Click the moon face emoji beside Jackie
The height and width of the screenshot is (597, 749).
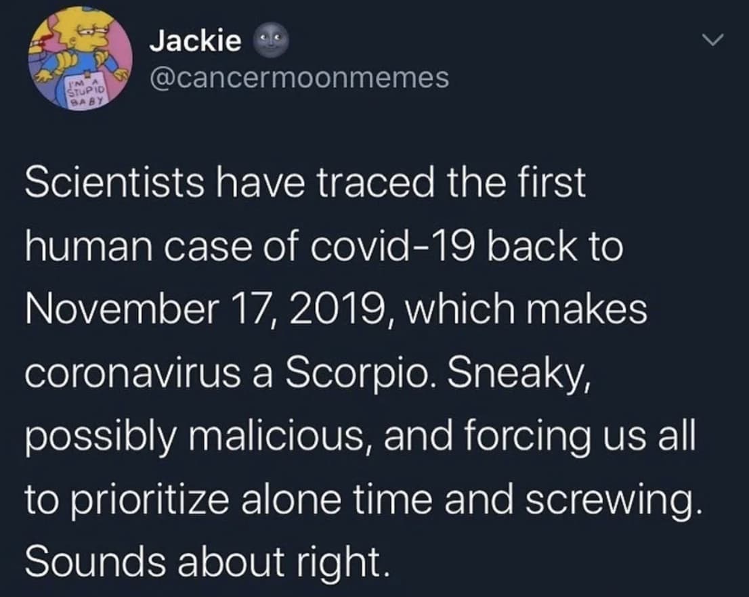(x=273, y=42)
